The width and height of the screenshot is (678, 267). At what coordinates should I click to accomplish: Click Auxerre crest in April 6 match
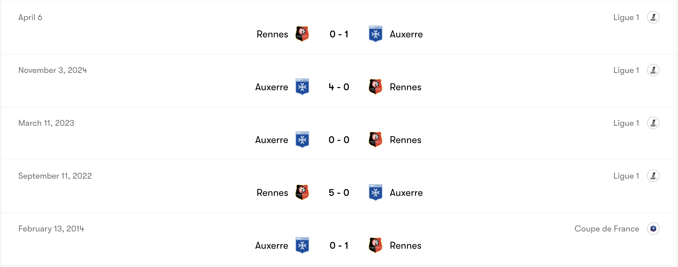tap(375, 34)
